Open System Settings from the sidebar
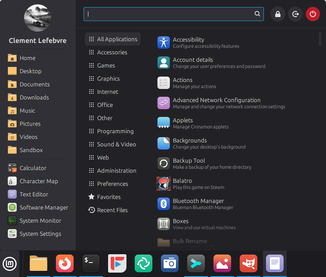326x277 pixels. (x=40, y=234)
